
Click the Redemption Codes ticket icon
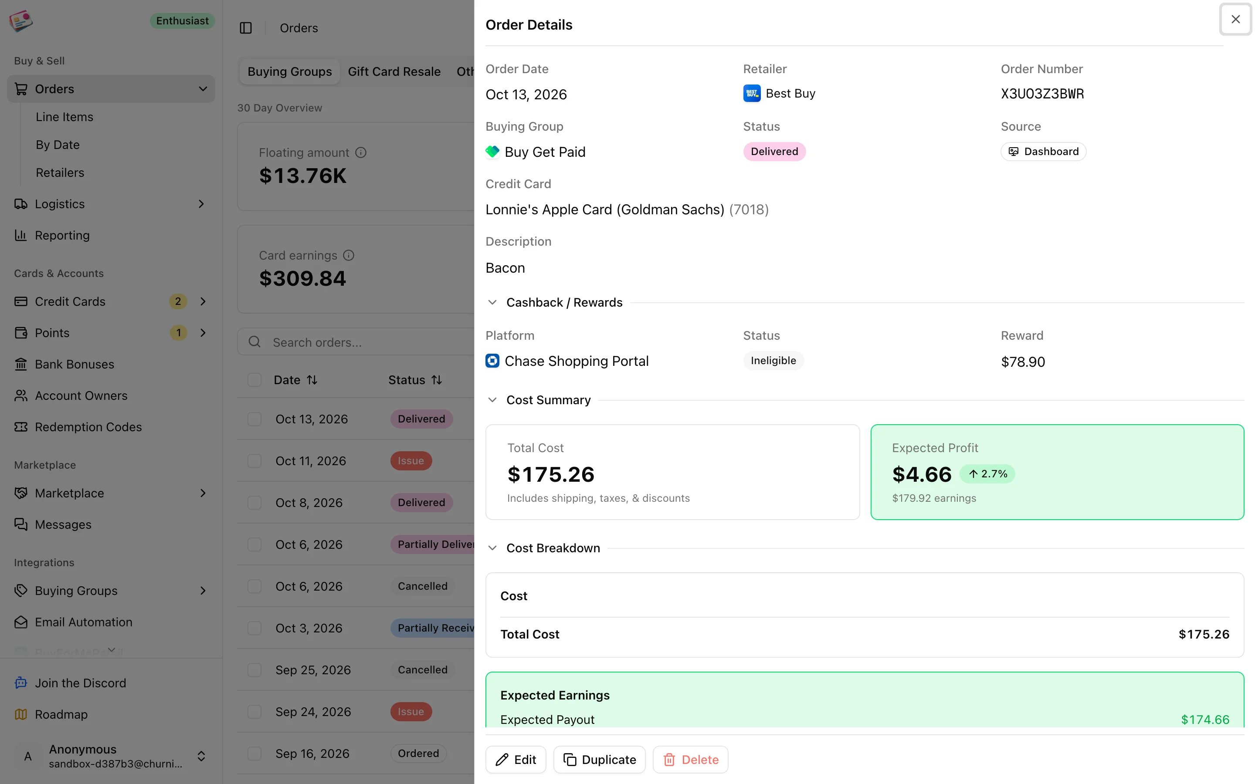[x=21, y=427]
